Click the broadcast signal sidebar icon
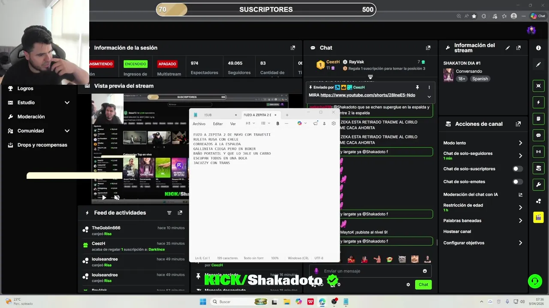Image resolution: width=549 pixels, height=308 pixels. pyautogui.click(x=538, y=151)
